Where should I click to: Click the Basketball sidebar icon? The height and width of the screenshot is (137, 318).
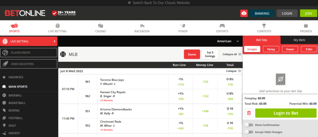pyautogui.click(x=4, y=103)
